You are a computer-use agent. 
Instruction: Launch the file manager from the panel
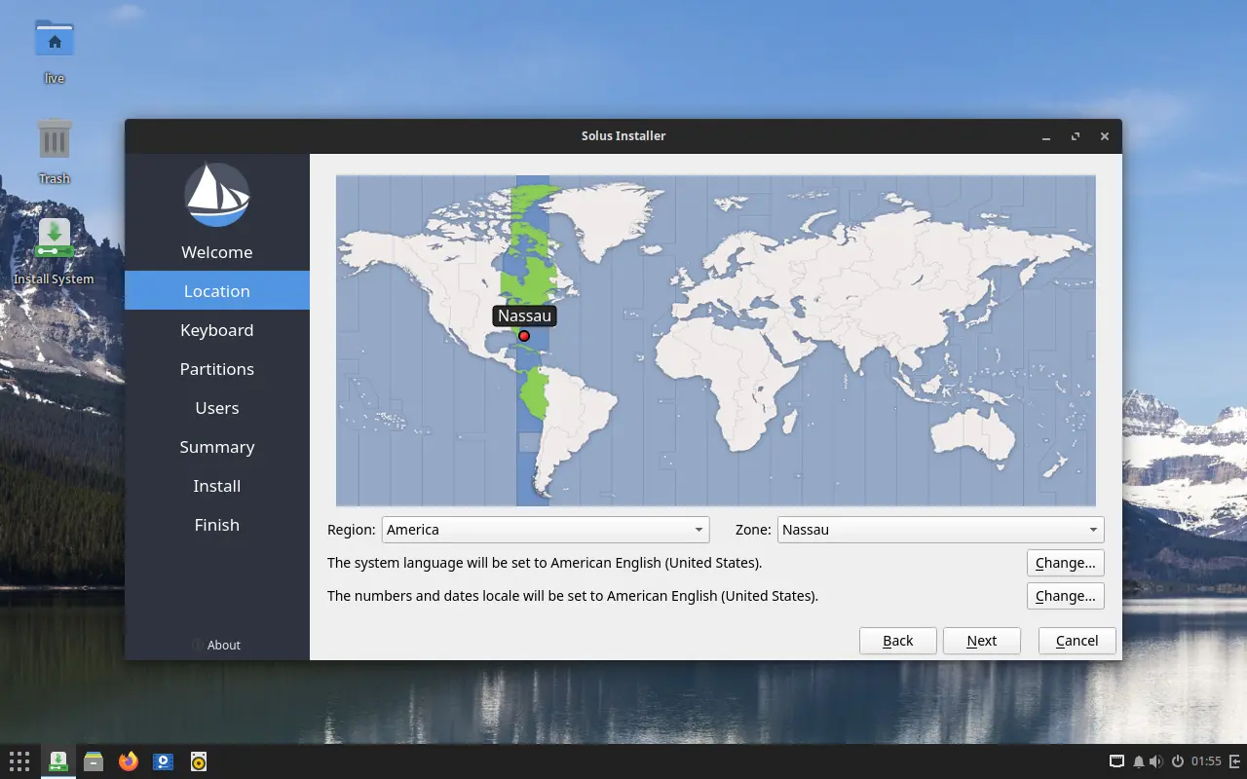click(x=94, y=761)
